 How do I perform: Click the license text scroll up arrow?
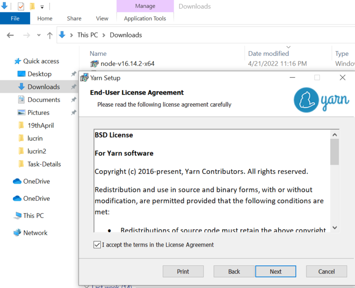click(x=335, y=135)
